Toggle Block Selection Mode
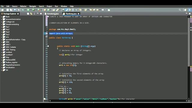Screen dimensions: 192x108 click(x=73, y=10)
